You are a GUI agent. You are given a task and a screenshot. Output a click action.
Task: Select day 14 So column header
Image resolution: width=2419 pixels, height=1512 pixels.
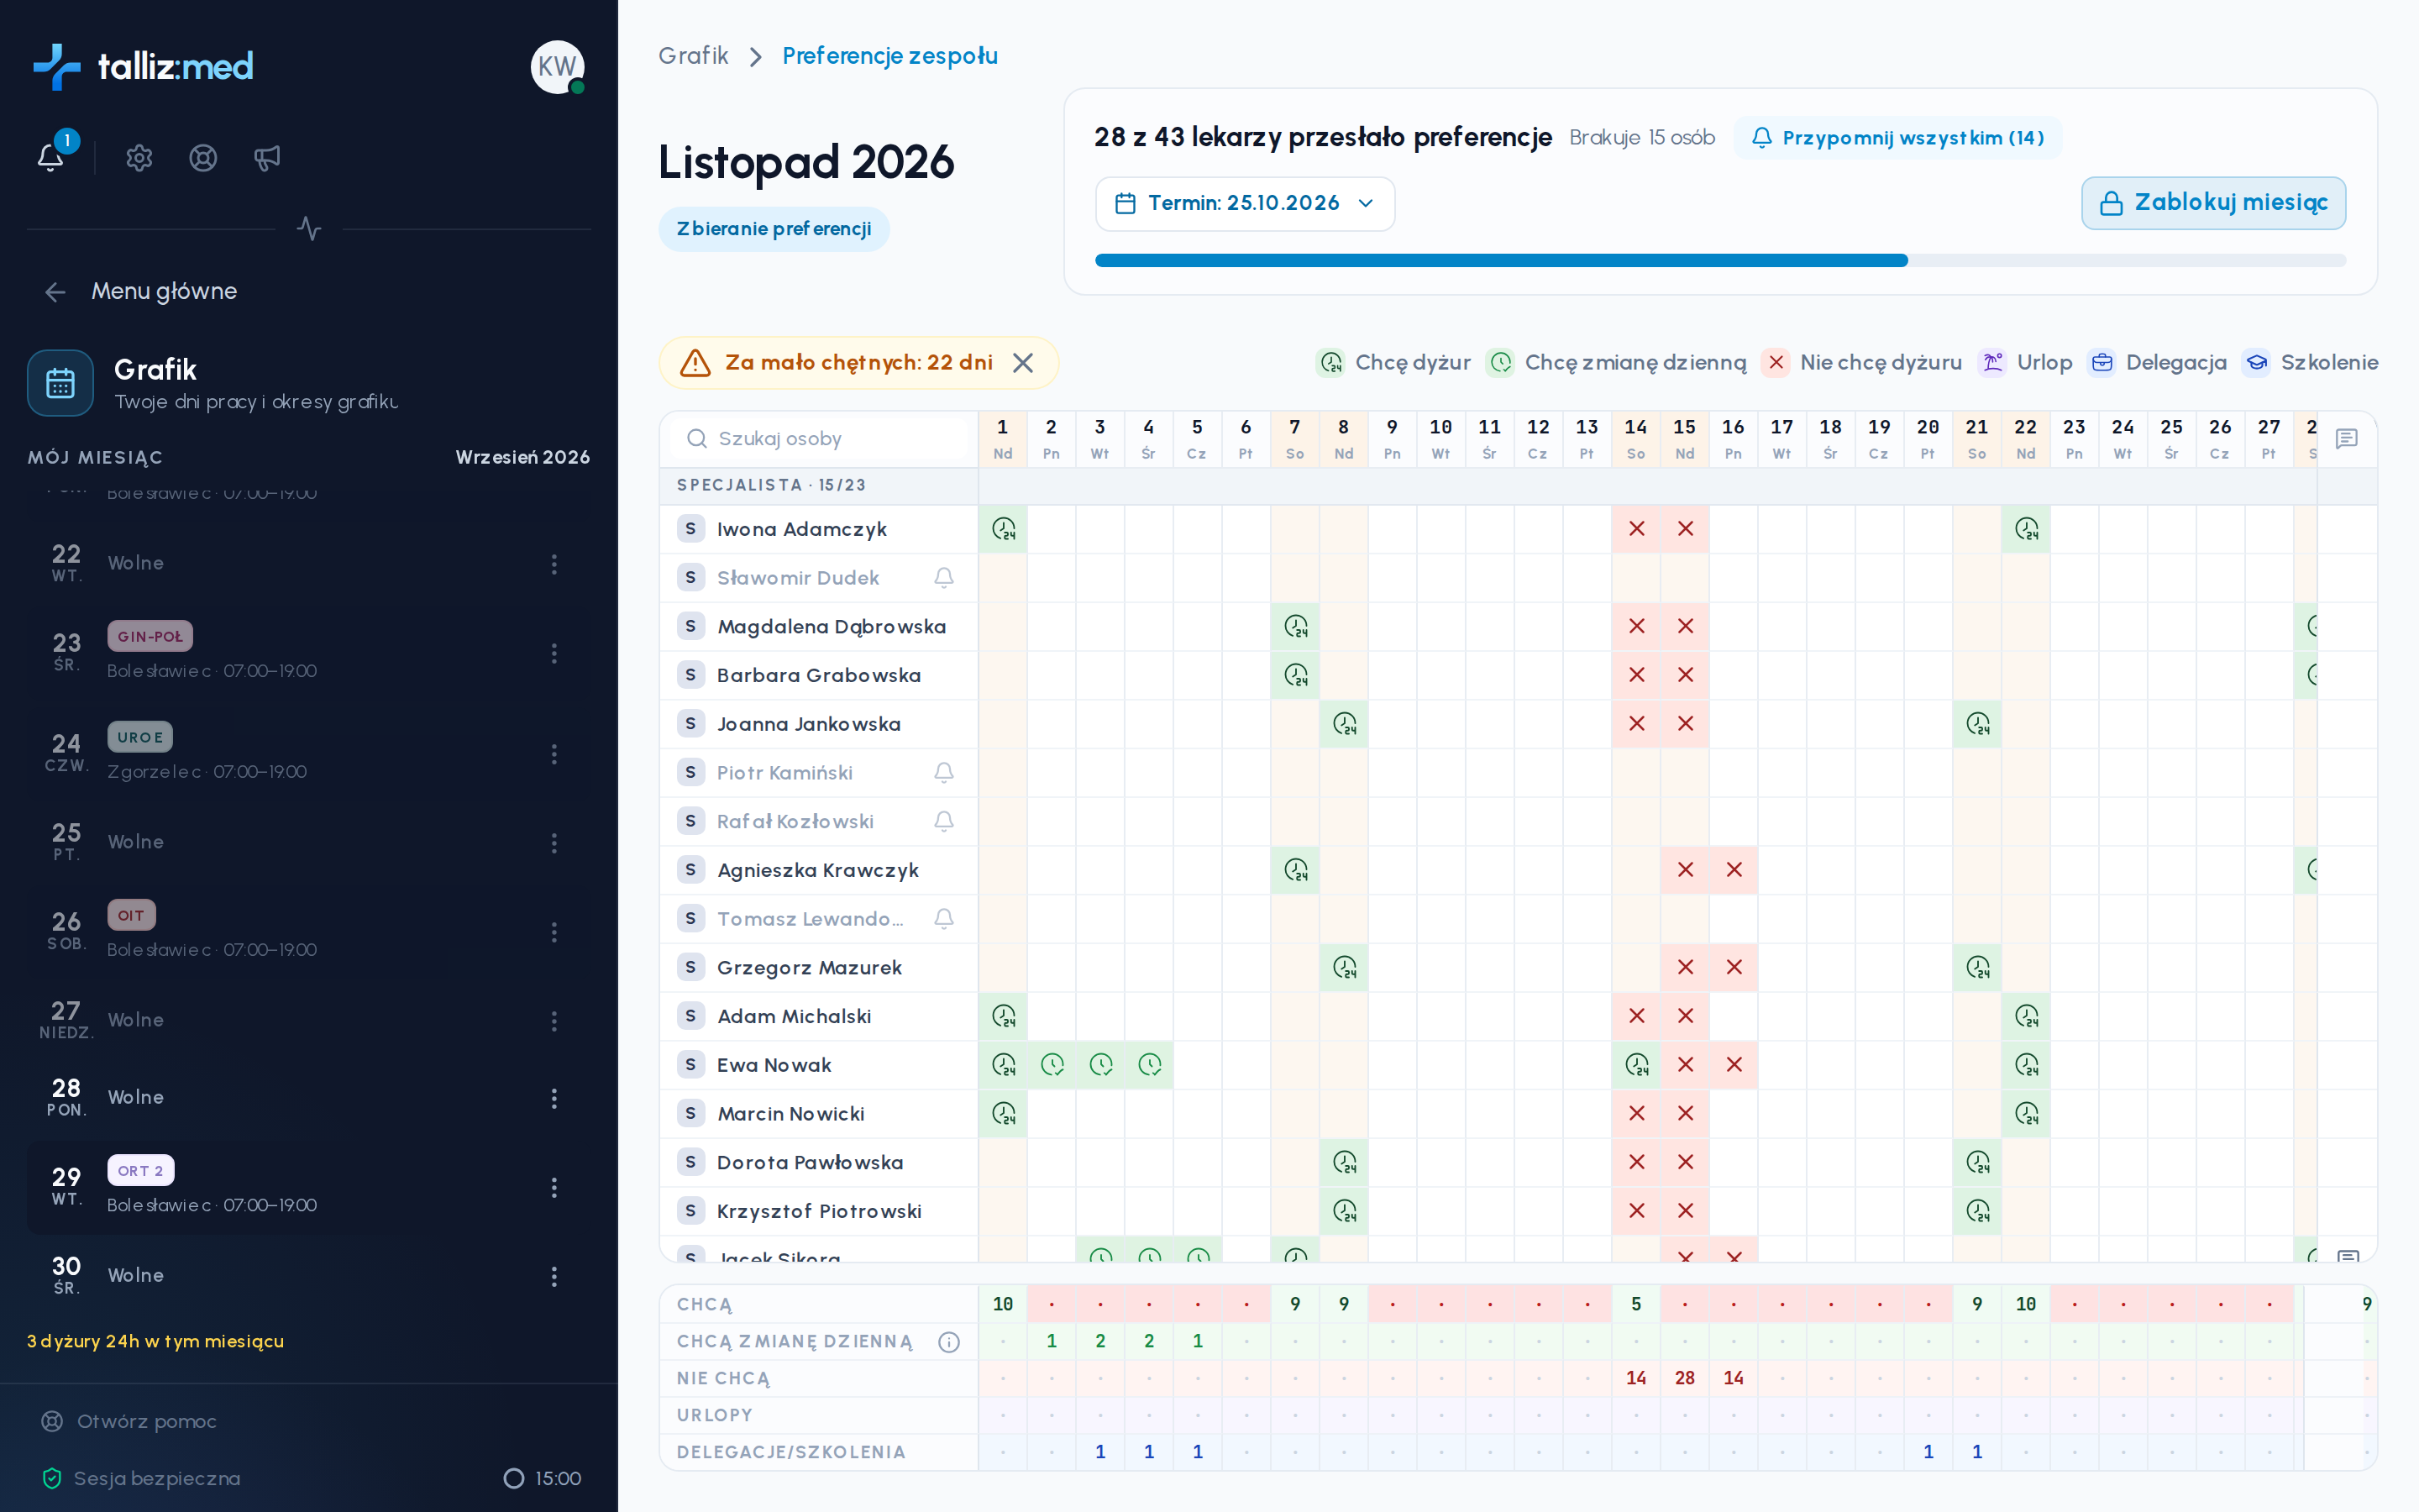[x=1635, y=439]
